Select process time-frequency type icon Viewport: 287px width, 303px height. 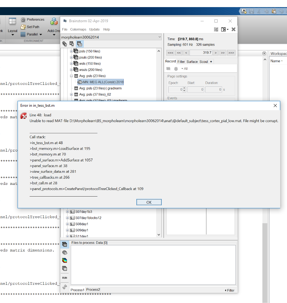64,260
